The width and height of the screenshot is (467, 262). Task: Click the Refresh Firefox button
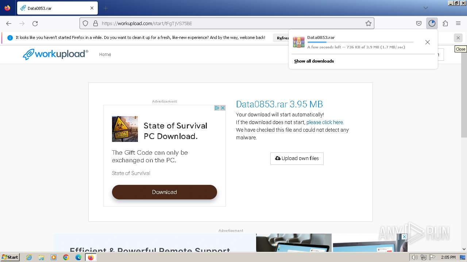pos(281,38)
